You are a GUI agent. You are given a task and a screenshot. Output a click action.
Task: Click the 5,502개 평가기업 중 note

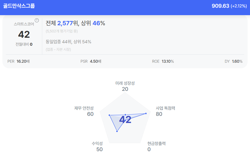click(x=62, y=31)
